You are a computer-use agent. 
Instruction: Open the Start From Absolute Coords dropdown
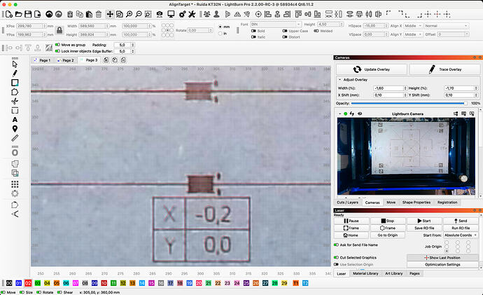pos(461,235)
